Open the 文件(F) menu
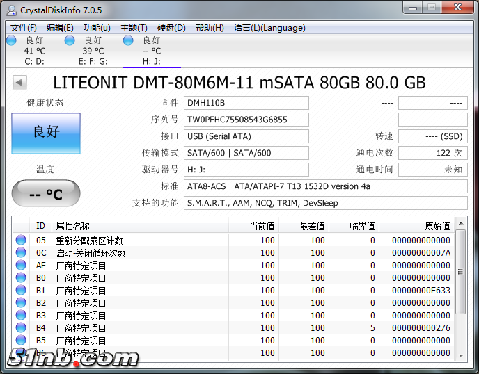The image size is (479, 374). click(x=24, y=28)
